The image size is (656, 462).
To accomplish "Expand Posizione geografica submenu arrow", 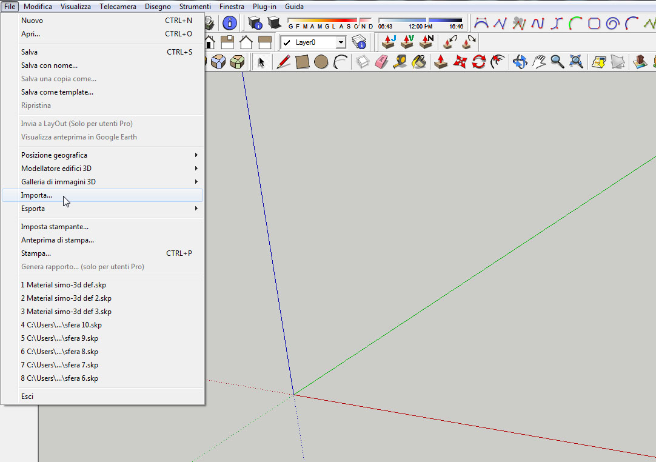I will click(196, 155).
